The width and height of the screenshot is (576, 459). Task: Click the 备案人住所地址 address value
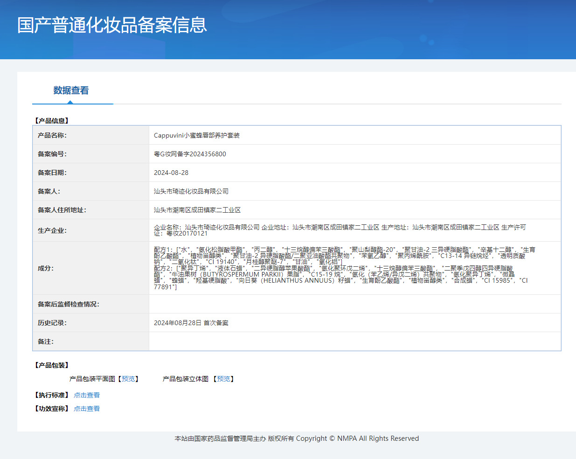(197, 210)
